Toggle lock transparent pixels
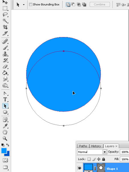The height and width of the screenshot is (172, 129). click(x=89, y=159)
